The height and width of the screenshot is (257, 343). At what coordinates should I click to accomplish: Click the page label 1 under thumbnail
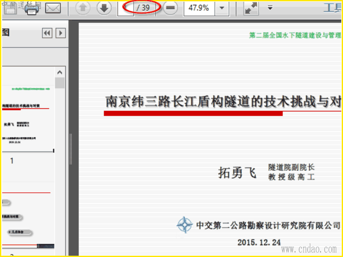(x=12, y=161)
